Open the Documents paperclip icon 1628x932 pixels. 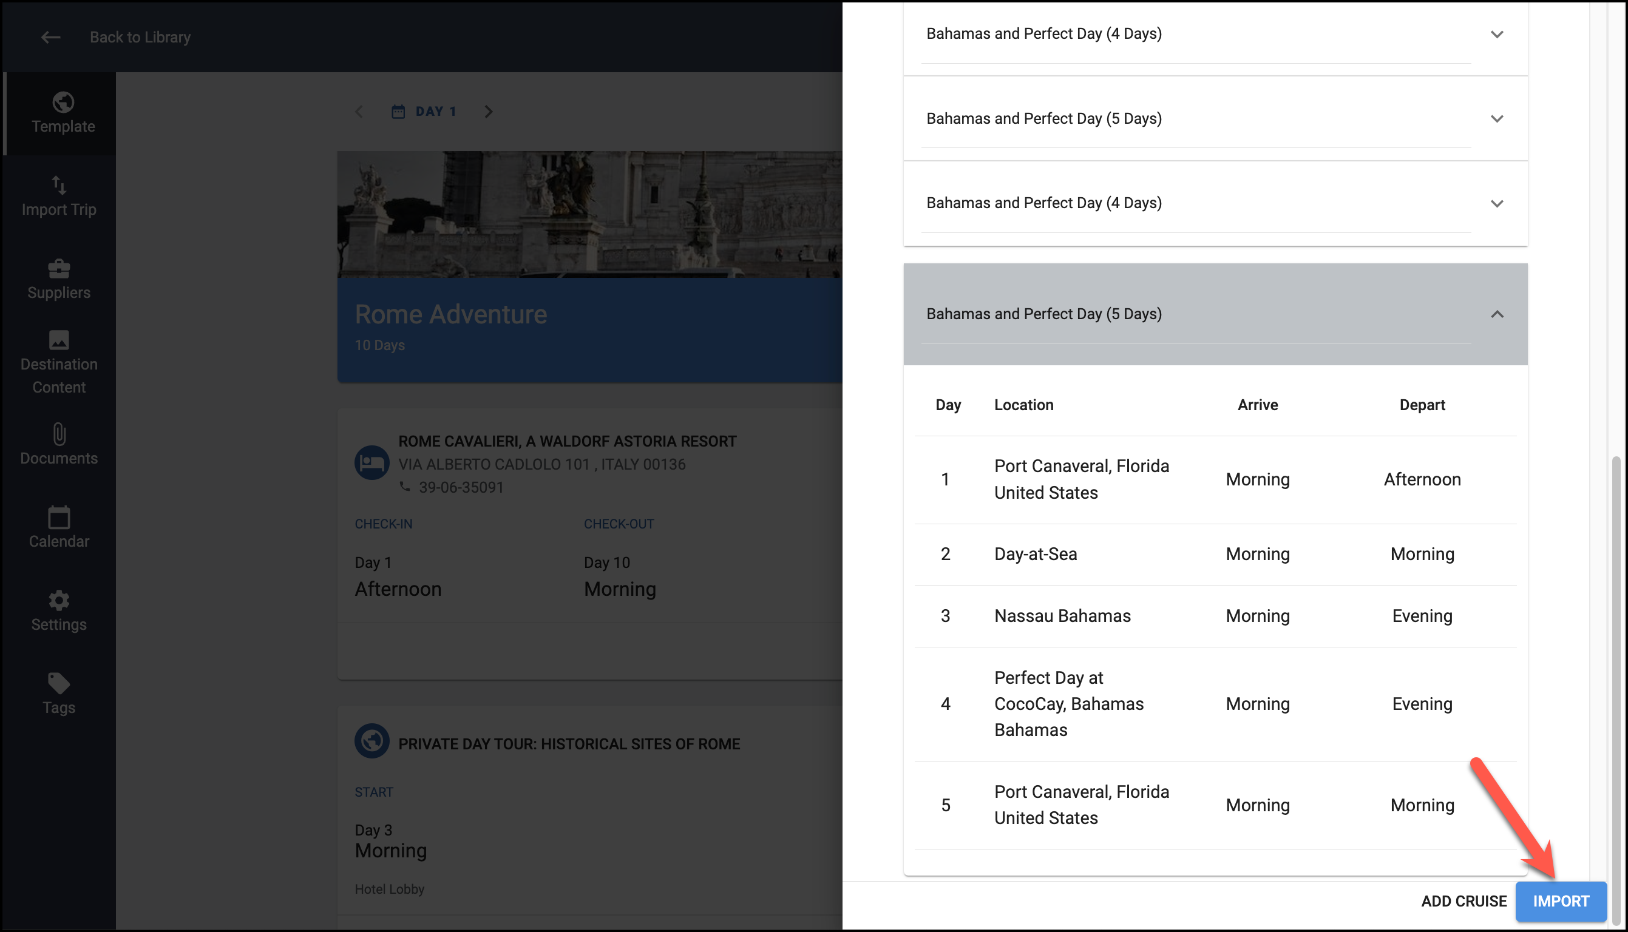point(59,434)
